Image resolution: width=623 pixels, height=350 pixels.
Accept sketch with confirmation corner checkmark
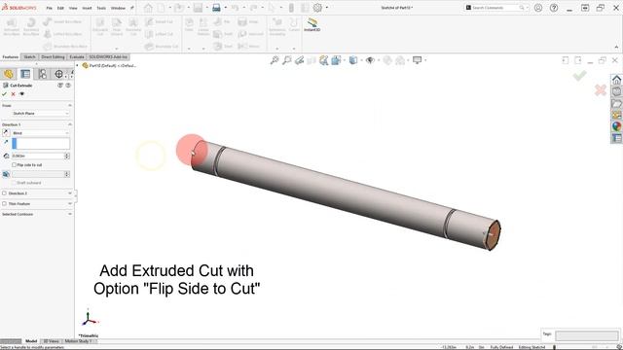580,76
